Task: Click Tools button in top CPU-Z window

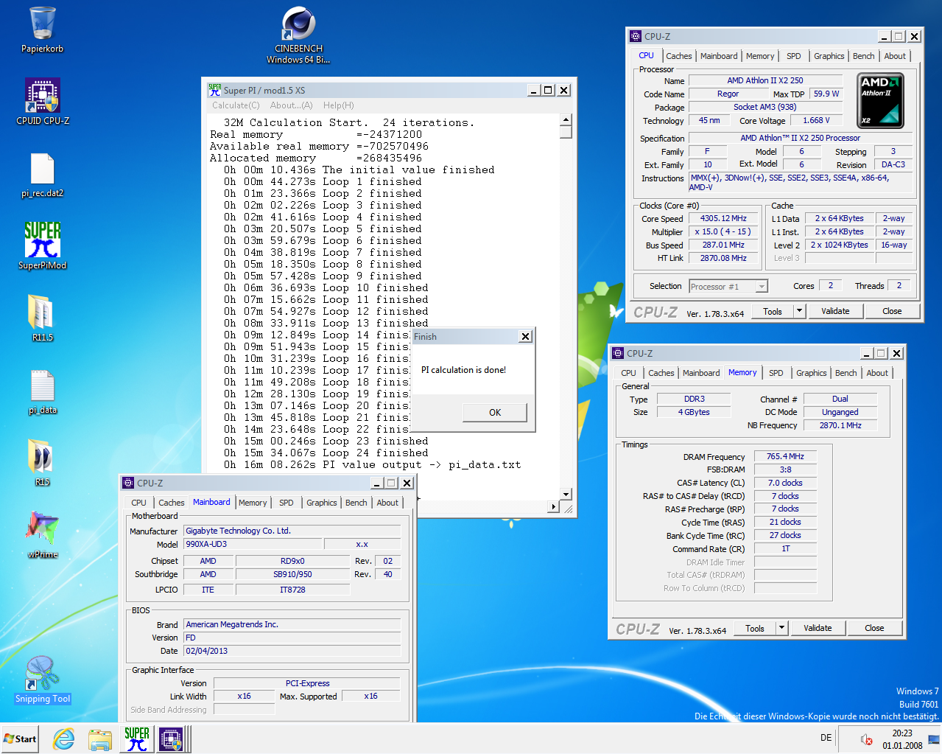Action: point(773,311)
